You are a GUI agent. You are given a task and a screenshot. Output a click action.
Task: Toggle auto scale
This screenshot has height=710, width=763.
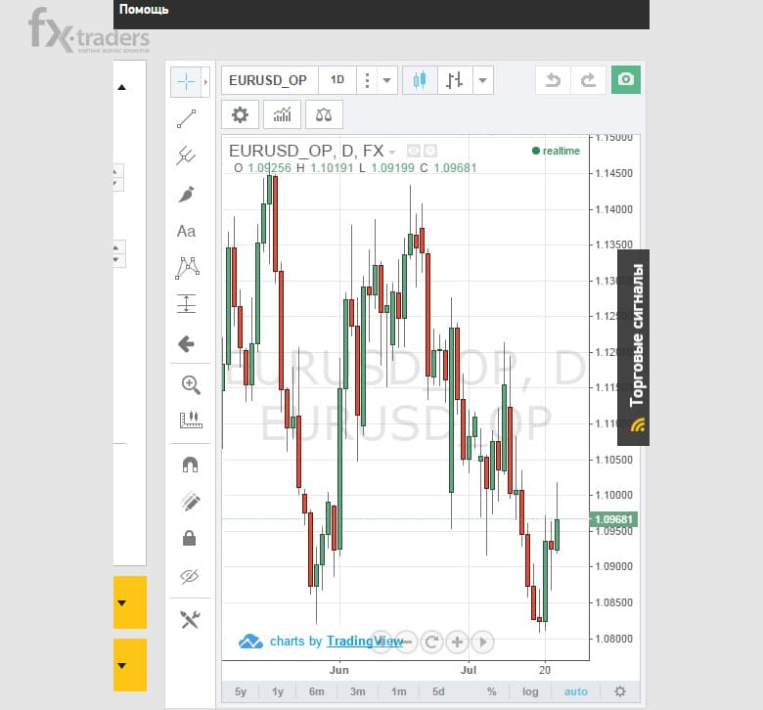coord(576,691)
